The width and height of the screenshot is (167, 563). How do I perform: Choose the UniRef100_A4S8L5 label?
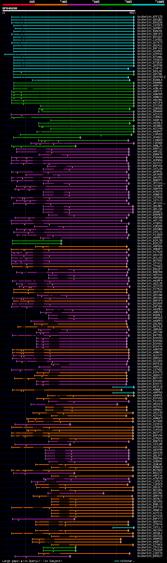coord(150,123)
